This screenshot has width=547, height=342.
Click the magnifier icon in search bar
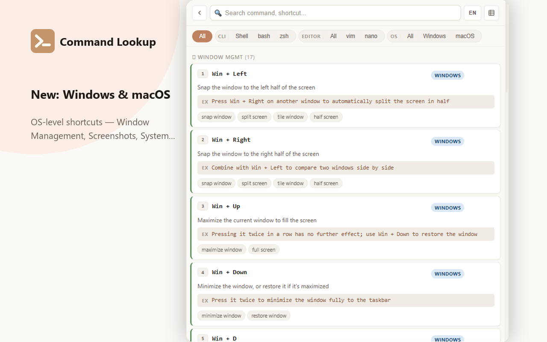pyautogui.click(x=218, y=13)
